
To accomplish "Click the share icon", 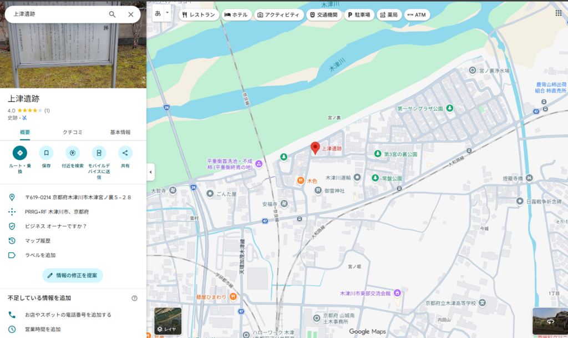I will coord(125,153).
